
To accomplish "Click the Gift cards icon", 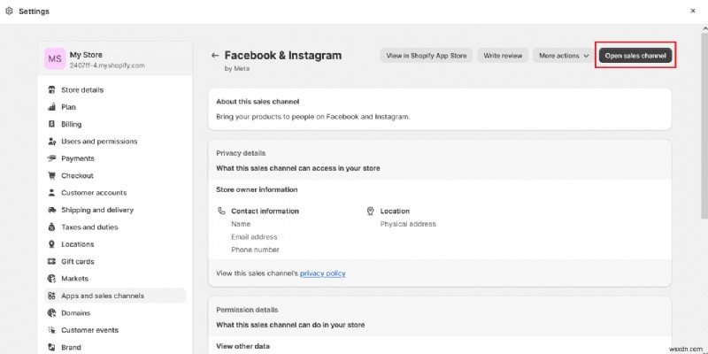I will click(x=51, y=261).
